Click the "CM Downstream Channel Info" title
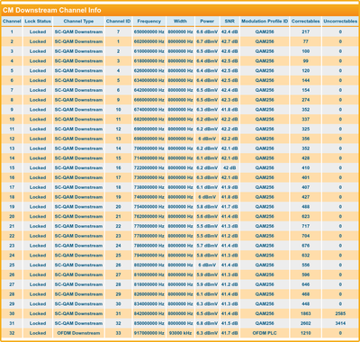This screenshot has width=360, height=342. (52, 10)
